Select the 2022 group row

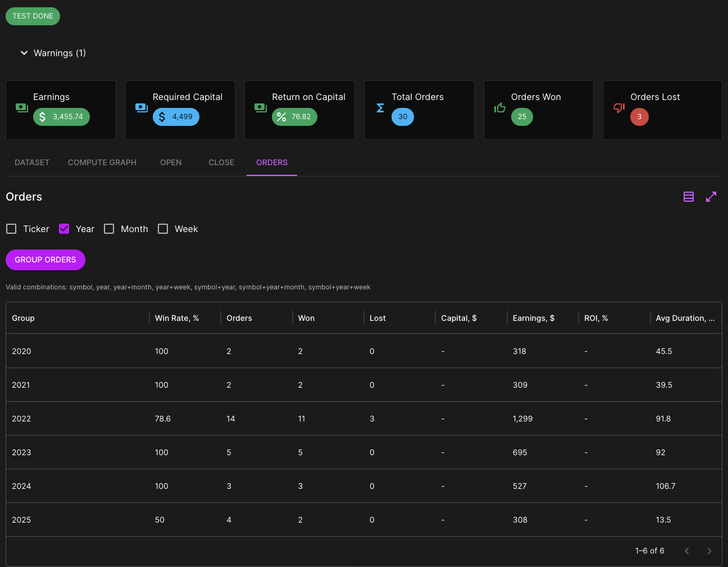[364, 419]
